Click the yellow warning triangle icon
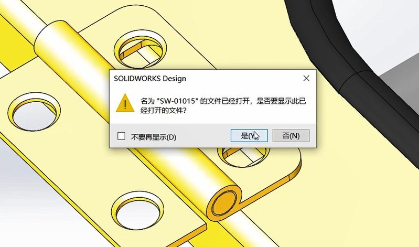 (x=125, y=103)
